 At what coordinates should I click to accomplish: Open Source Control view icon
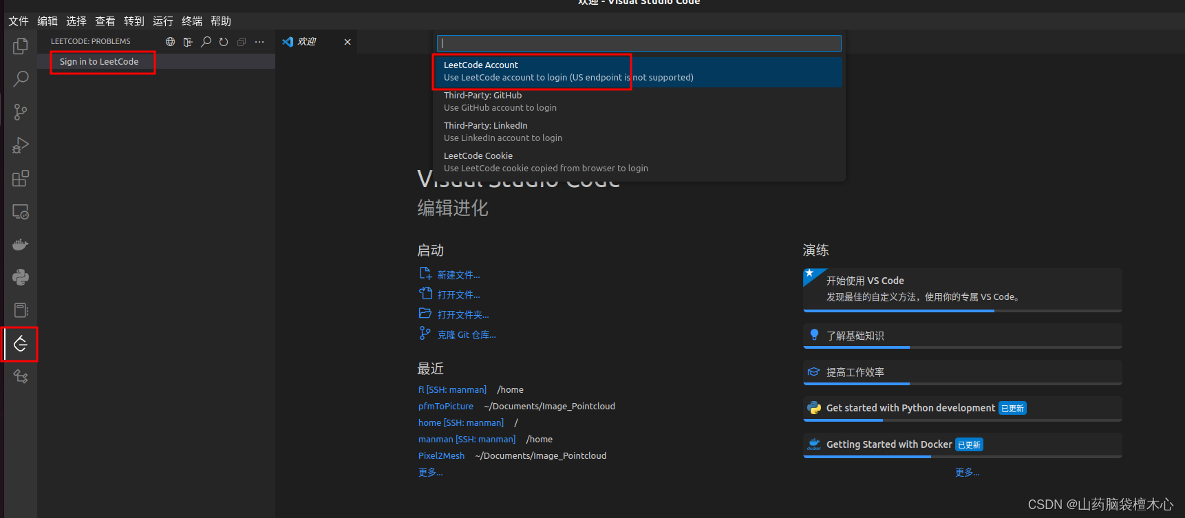(21, 112)
